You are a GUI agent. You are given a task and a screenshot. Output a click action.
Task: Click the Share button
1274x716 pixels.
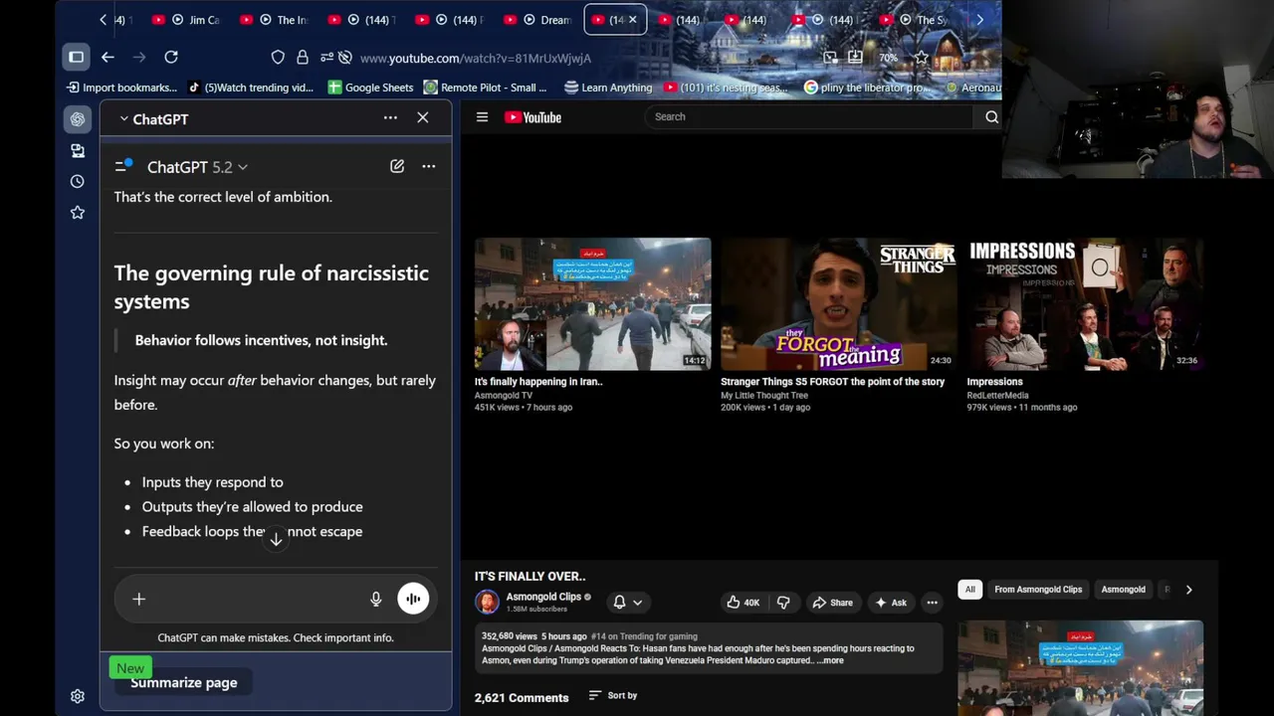[832, 603]
